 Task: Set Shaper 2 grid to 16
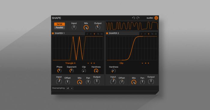coord(152,34)
